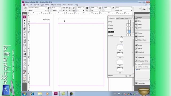Open the leading value dropdown

[x=60, y=10]
